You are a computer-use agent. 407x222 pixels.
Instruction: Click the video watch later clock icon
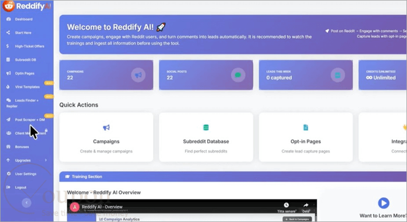point(286,205)
